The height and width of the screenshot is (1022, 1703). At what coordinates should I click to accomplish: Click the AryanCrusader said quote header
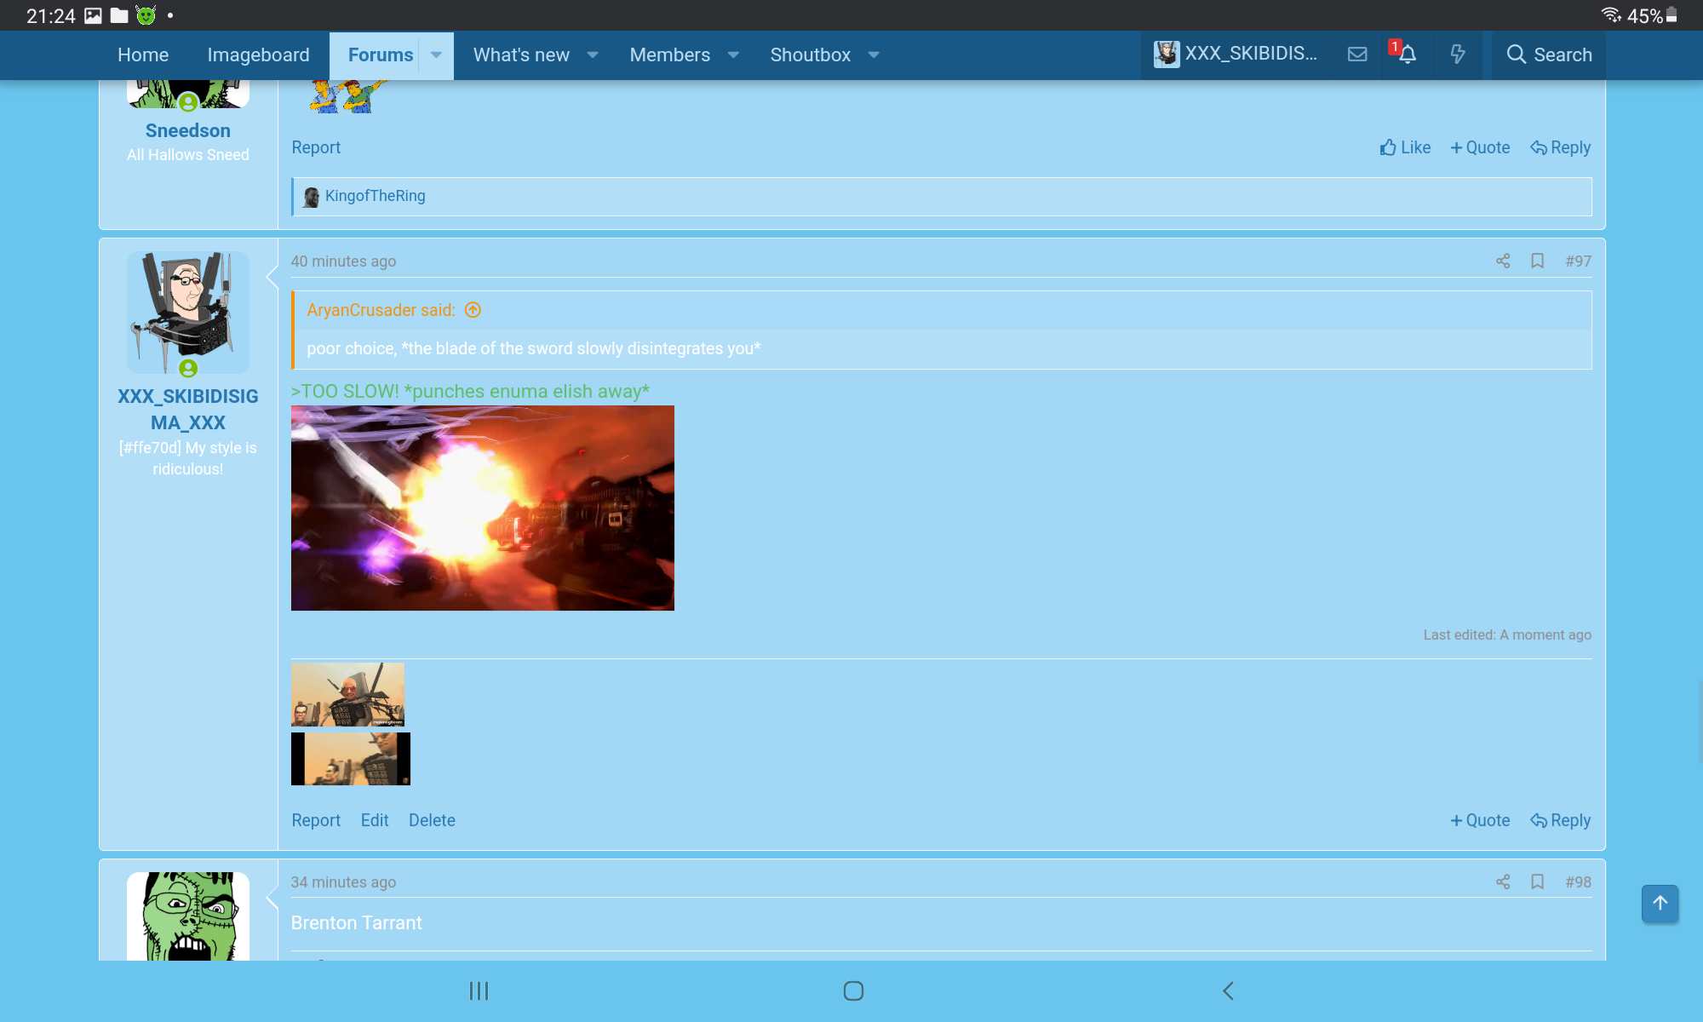381,310
